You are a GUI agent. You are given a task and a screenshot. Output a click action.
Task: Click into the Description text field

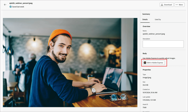(163, 44)
